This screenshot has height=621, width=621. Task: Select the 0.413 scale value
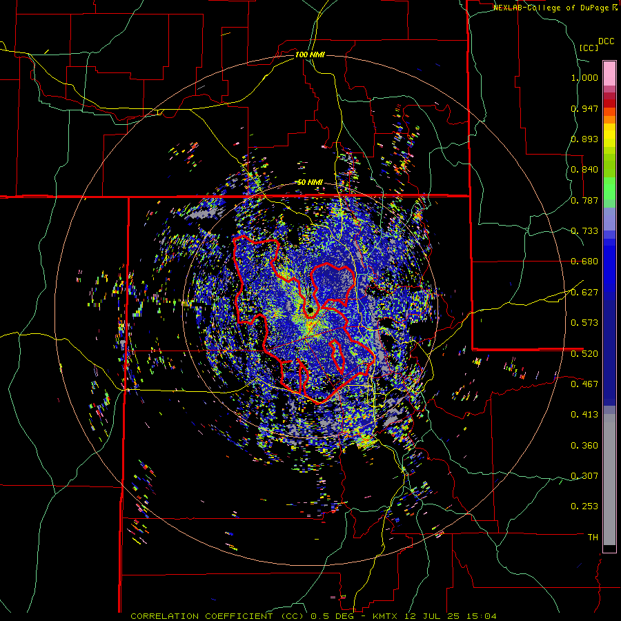pyautogui.click(x=584, y=415)
